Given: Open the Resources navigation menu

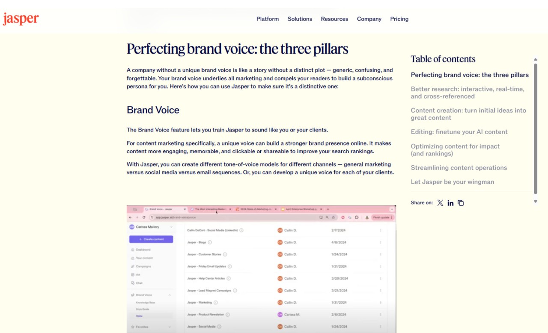Looking at the screenshot, I should point(334,19).
